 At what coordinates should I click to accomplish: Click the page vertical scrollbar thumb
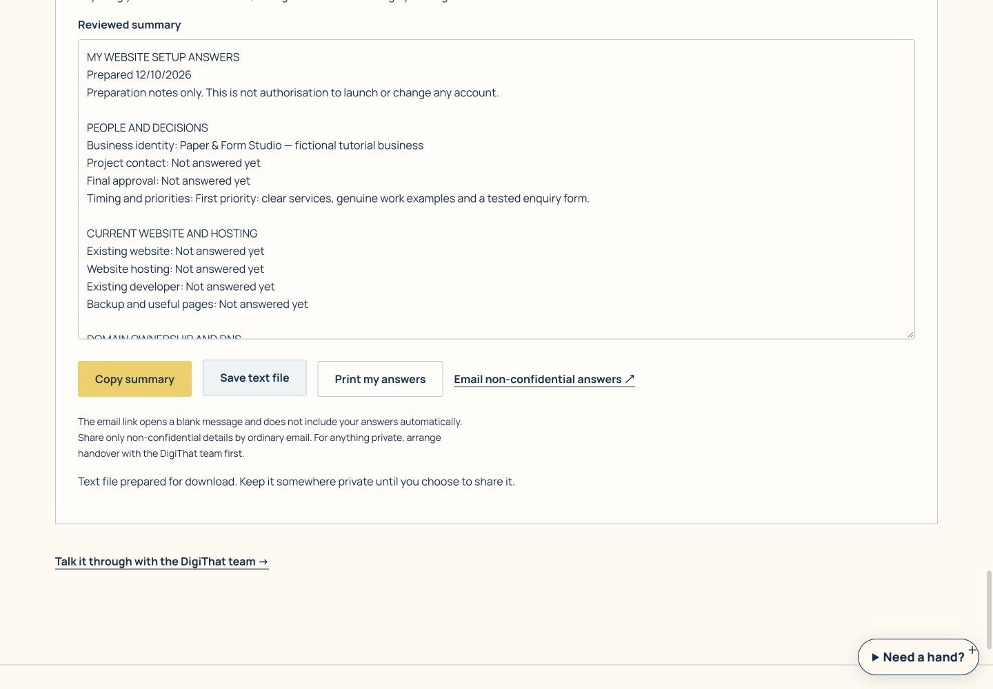(989, 610)
